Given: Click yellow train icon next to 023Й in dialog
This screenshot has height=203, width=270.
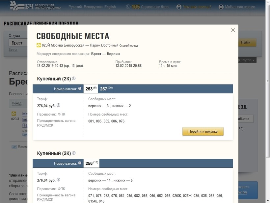Looking at the screenshot, I should [x=39, y=45].
